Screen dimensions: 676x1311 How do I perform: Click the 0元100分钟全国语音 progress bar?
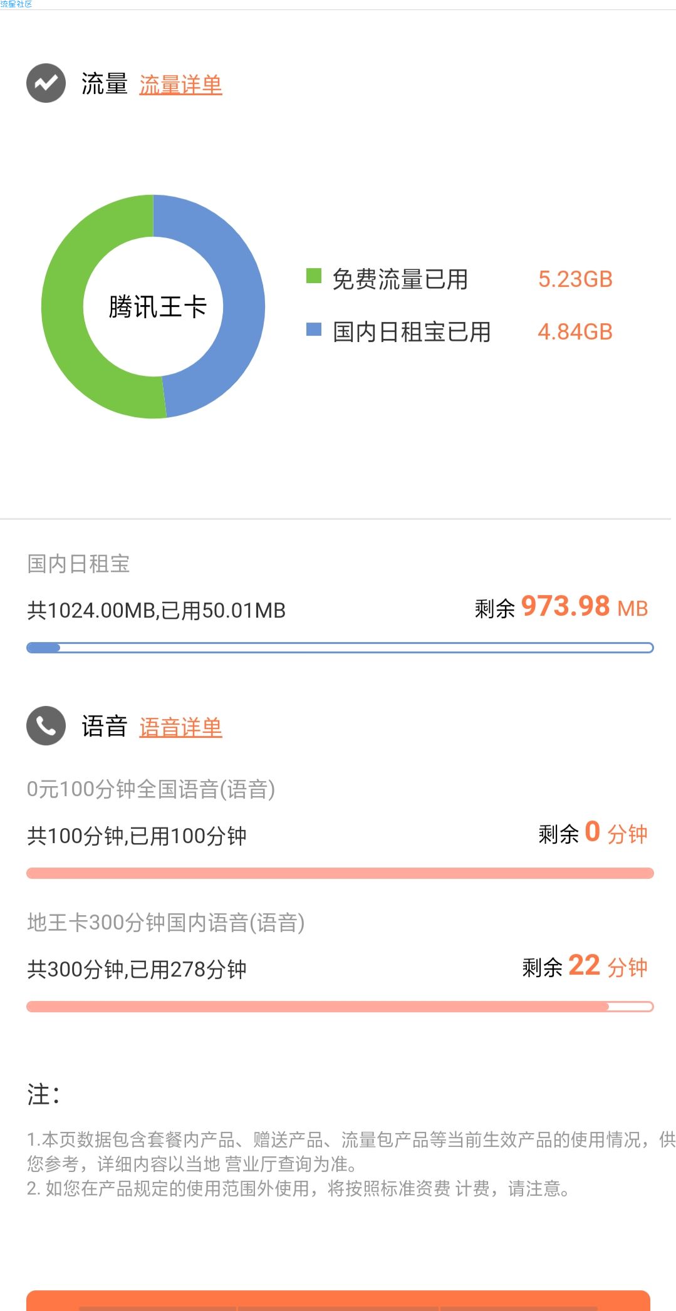coord(340,873)
